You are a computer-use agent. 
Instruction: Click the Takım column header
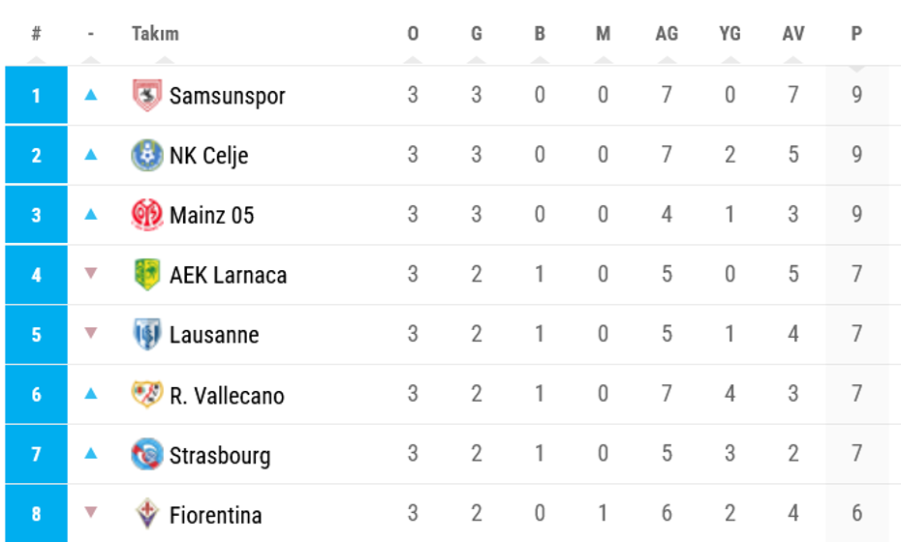click(155, 34)
